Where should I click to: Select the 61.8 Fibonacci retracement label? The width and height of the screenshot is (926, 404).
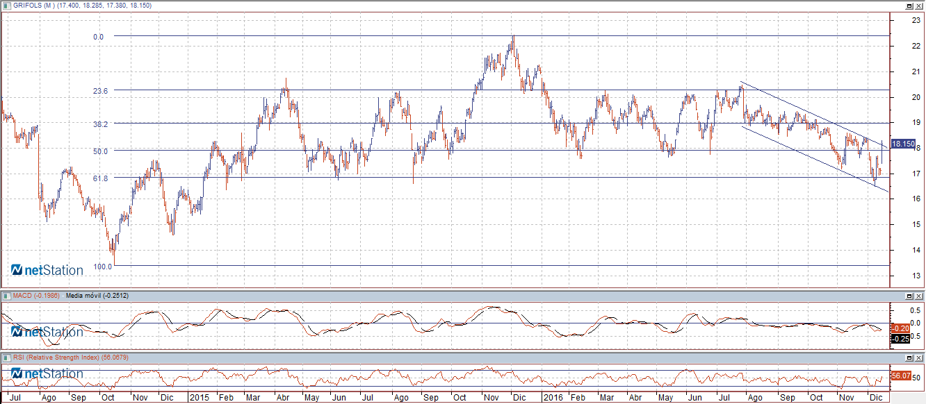point(101,178)
